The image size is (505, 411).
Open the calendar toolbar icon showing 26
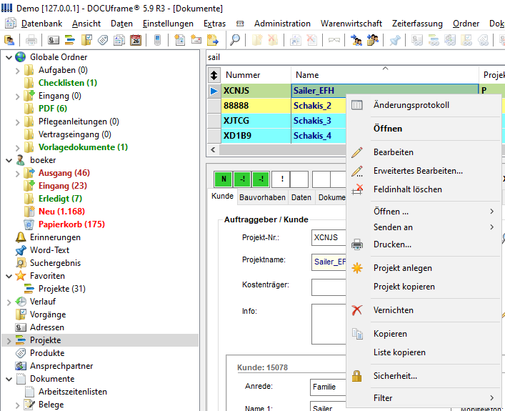(136, 40)
